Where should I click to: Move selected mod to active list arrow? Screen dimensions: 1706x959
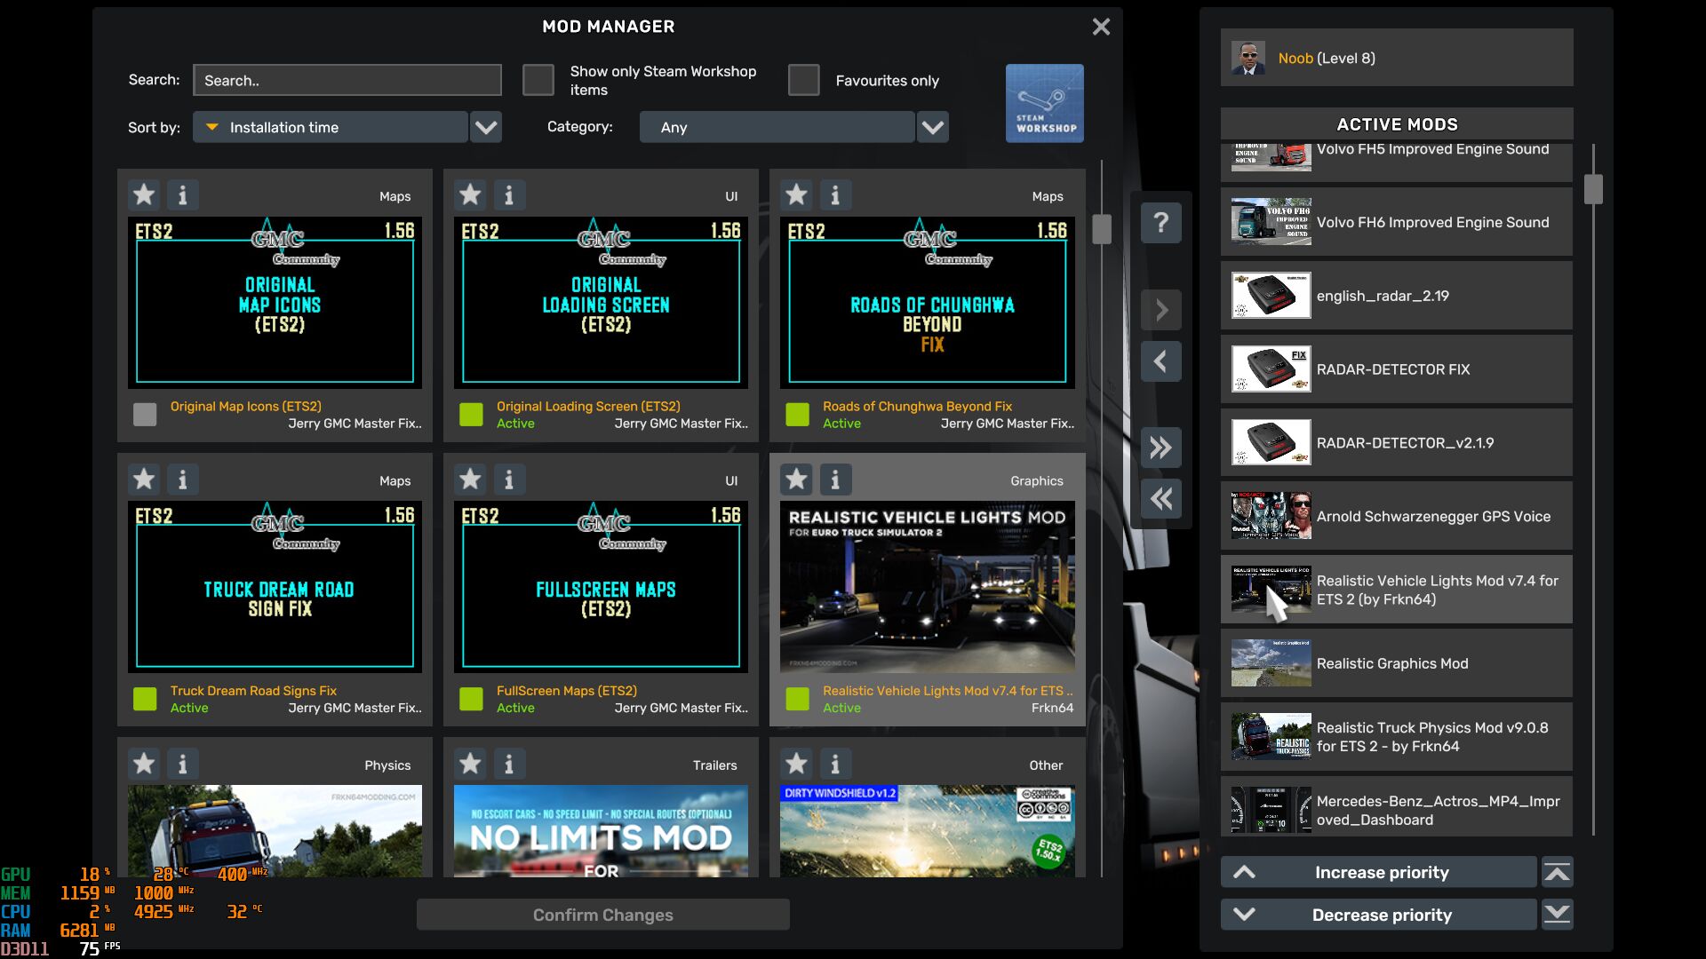coord(1160,310)
